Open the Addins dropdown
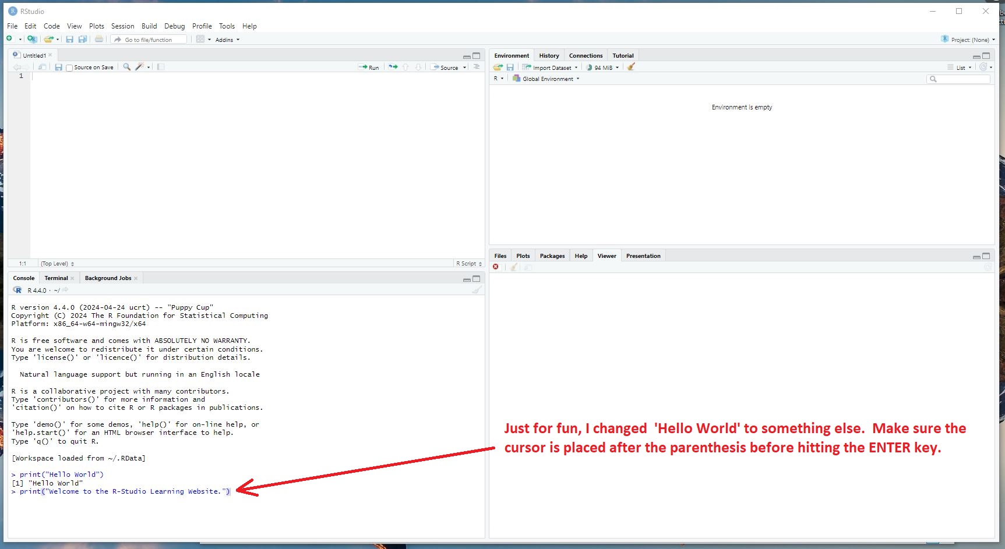The height and width of the screenshot is (549, 1005). (x=227, y=40)
